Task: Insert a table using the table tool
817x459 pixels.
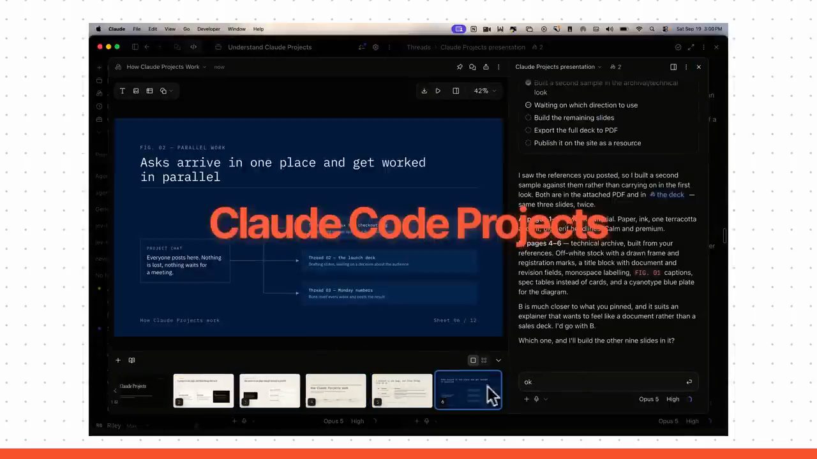Action: tap(149, 91)
